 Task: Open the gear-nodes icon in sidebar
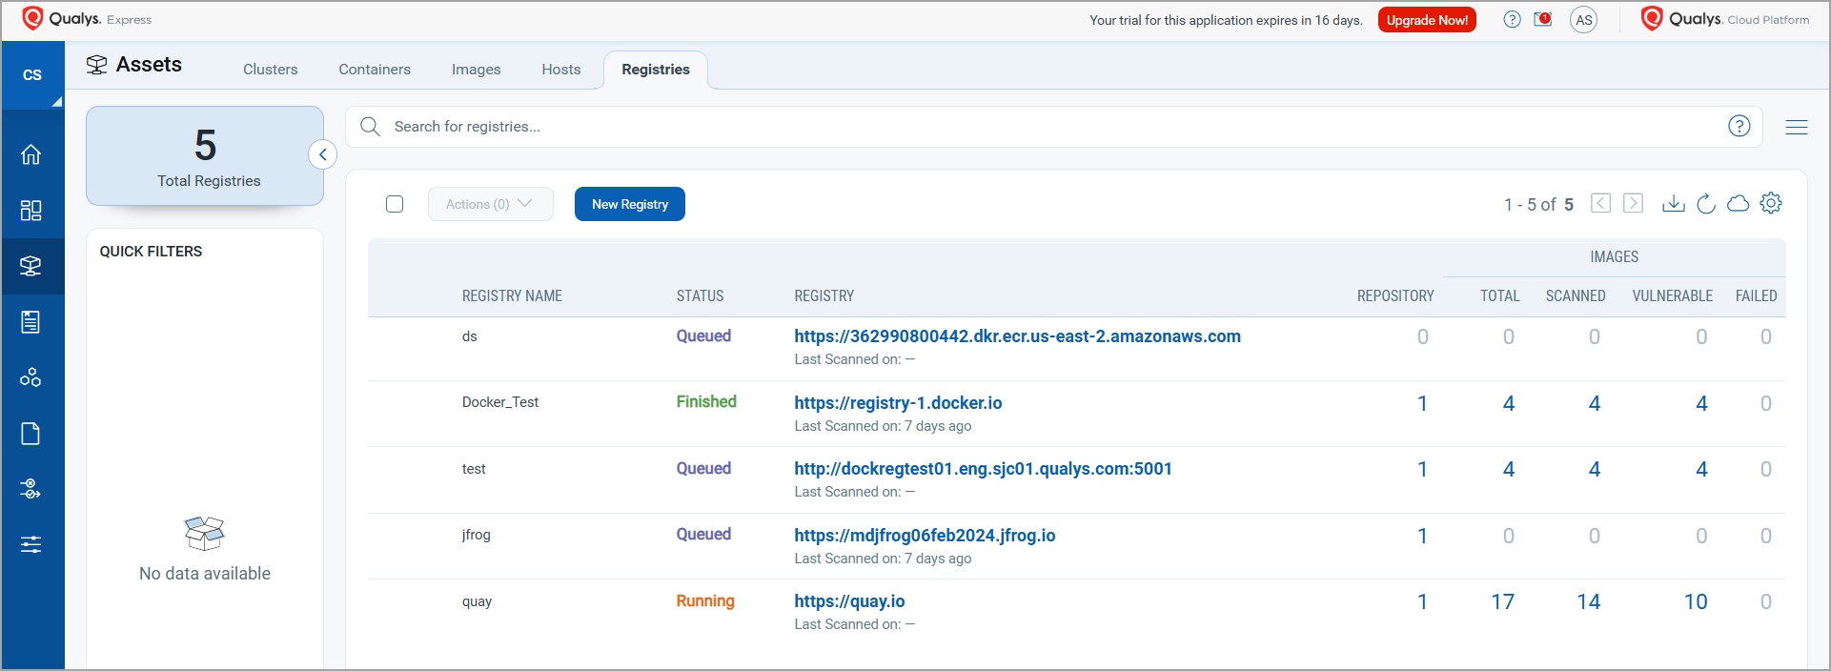point(31,489)
